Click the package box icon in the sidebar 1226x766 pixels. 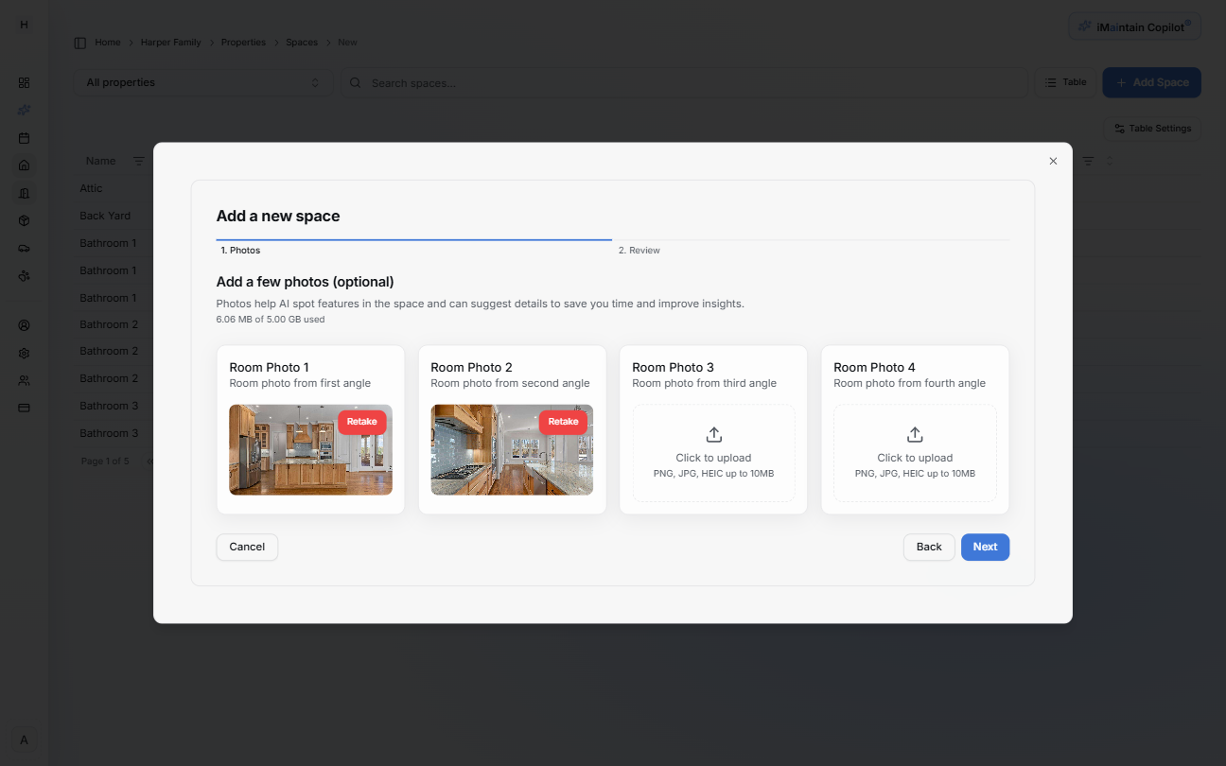[x=24, y=220]
